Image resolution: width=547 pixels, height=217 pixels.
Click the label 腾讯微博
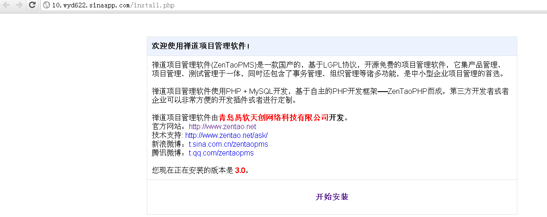pyautogui.click(x=168, y=153)
